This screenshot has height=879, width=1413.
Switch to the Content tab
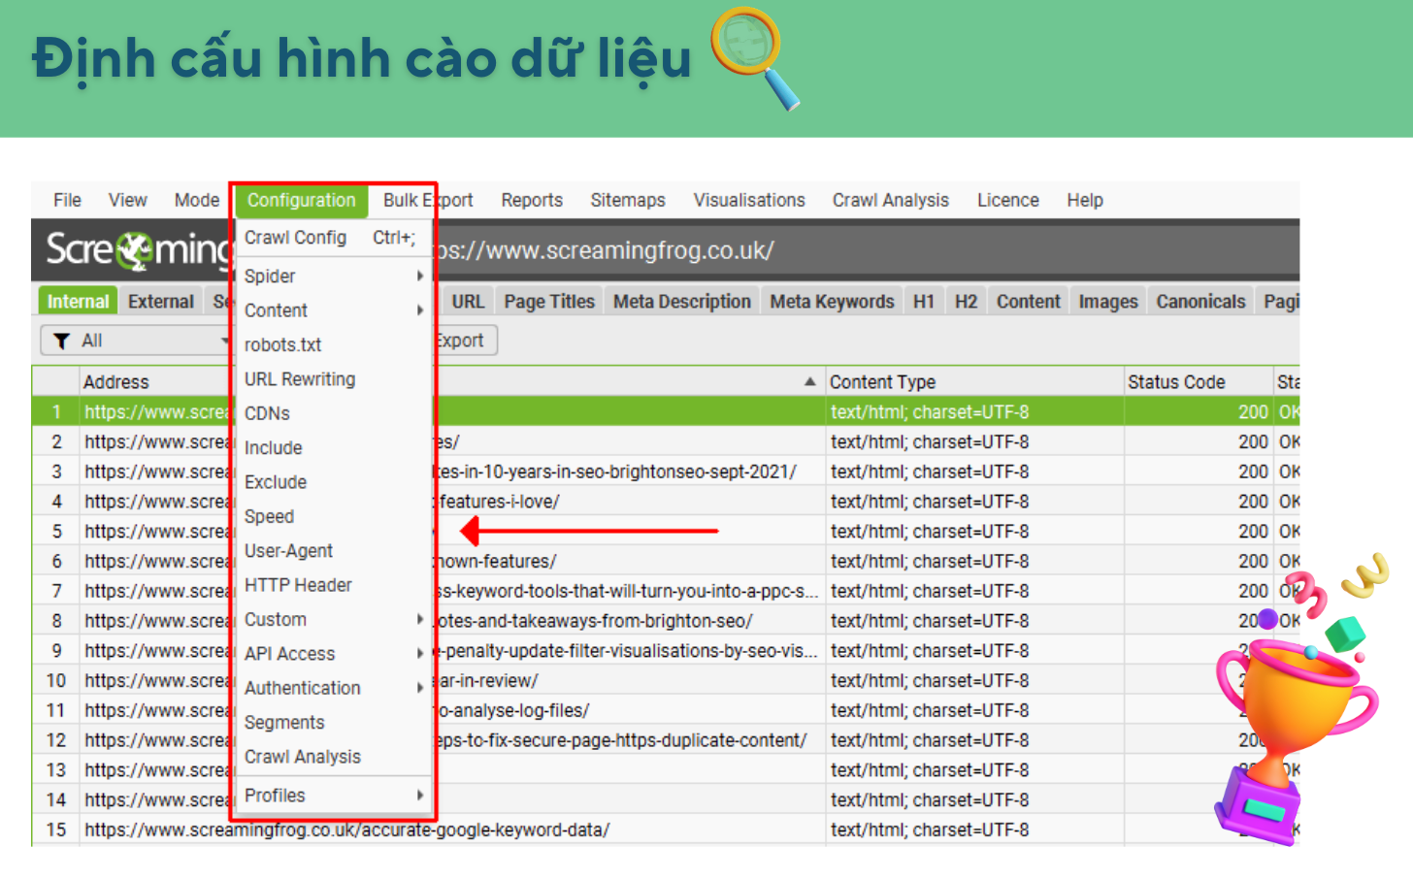pyautogui.click(x=1029, y=302)
